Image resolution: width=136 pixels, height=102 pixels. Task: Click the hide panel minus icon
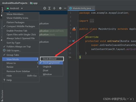[65, 8]
